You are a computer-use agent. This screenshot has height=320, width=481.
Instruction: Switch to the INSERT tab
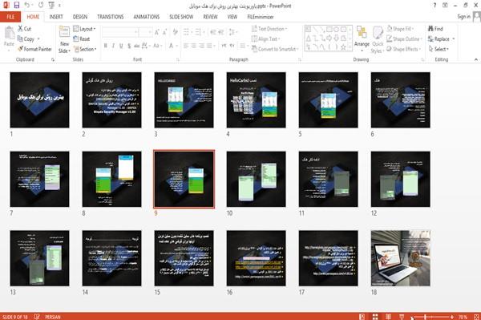coord(56,17)
